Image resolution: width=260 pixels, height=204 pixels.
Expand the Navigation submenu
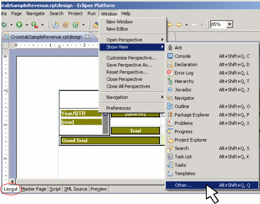pos(133,97)
